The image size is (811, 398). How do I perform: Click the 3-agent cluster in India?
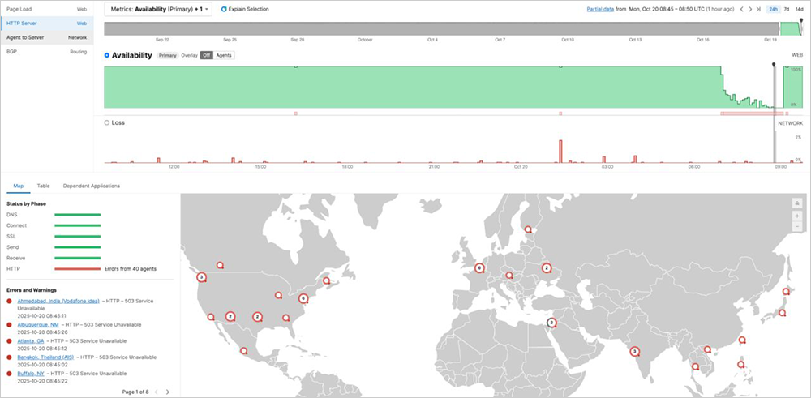pos(635,352)
